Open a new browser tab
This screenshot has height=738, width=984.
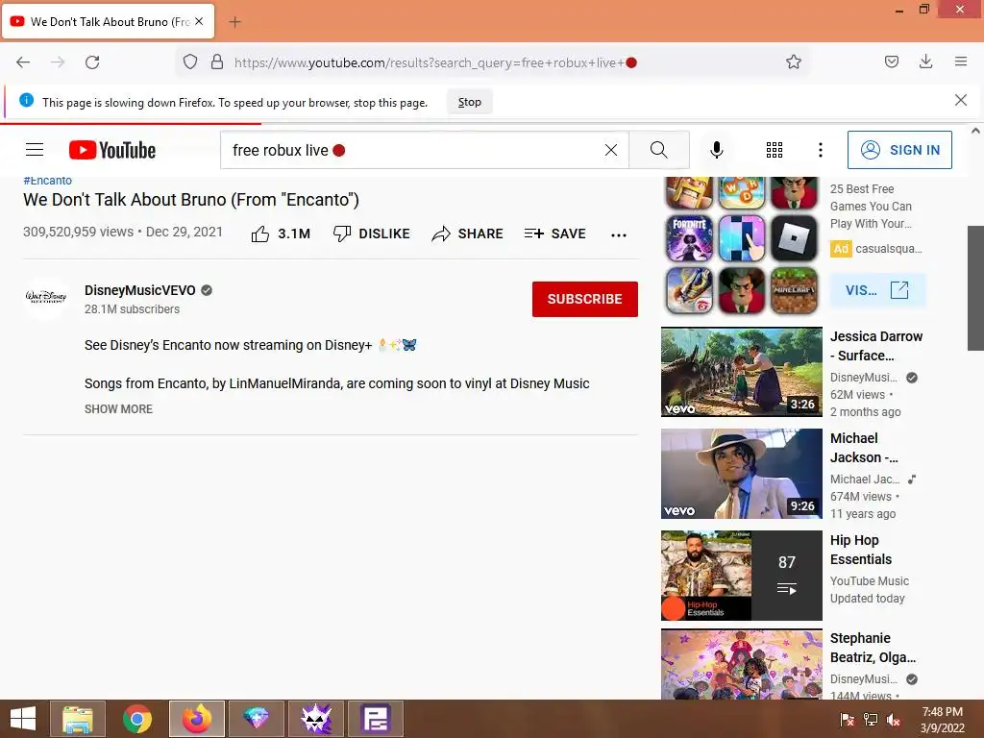click(234, 22)
